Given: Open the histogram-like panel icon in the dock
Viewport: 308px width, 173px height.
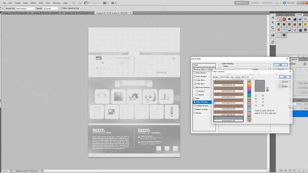Looking at the screenshot, I should pos(273,35).
